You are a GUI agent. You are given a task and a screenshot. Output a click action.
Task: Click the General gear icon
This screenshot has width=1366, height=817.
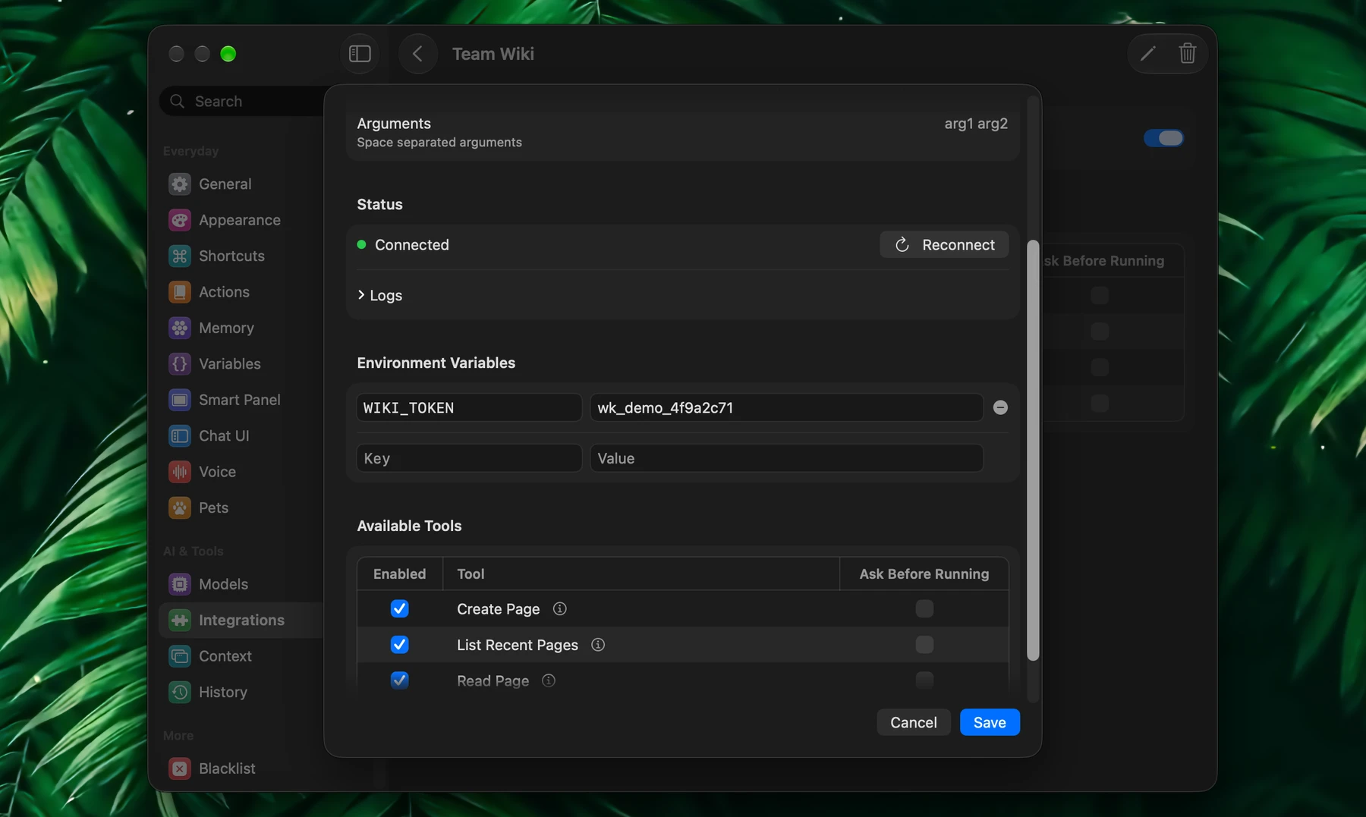pos(180,184)
